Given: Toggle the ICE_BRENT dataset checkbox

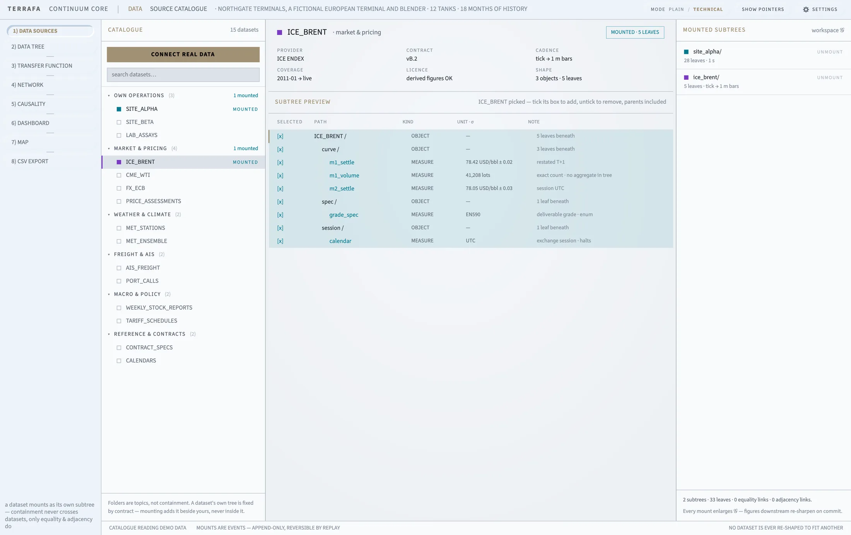Looking at the screenshot, I should pyautogui.click(x=119, y=162).
